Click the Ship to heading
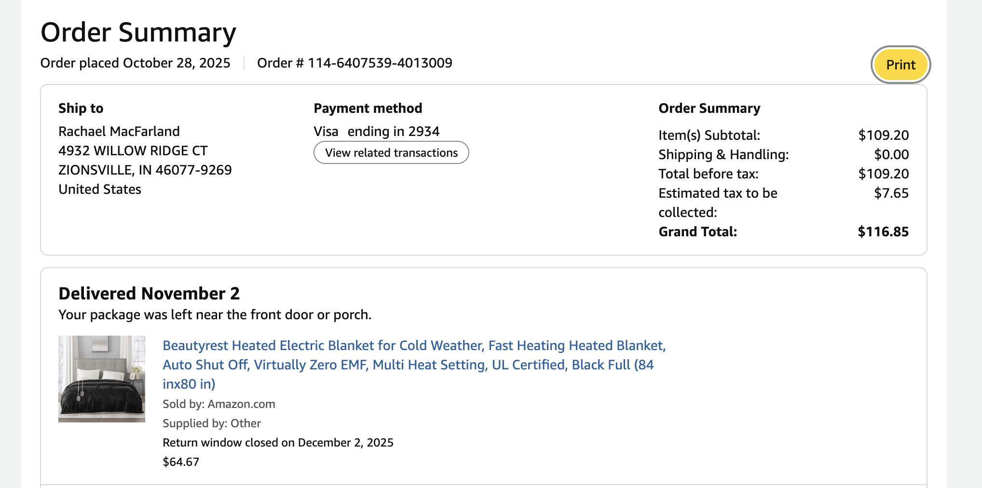 (81, 108)
